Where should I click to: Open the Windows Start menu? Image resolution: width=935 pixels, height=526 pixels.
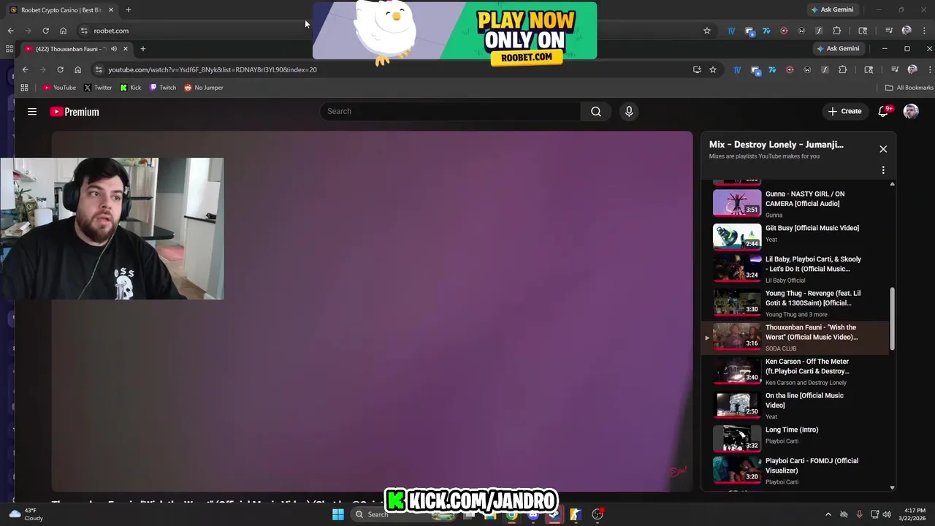pyautogui.click(x=338, y=514)
